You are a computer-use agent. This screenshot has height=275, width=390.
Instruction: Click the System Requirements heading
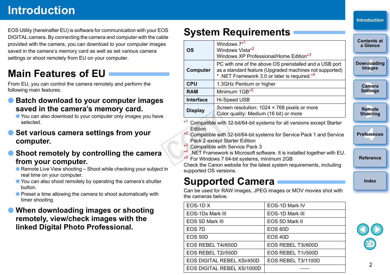(x=237, y=32)
